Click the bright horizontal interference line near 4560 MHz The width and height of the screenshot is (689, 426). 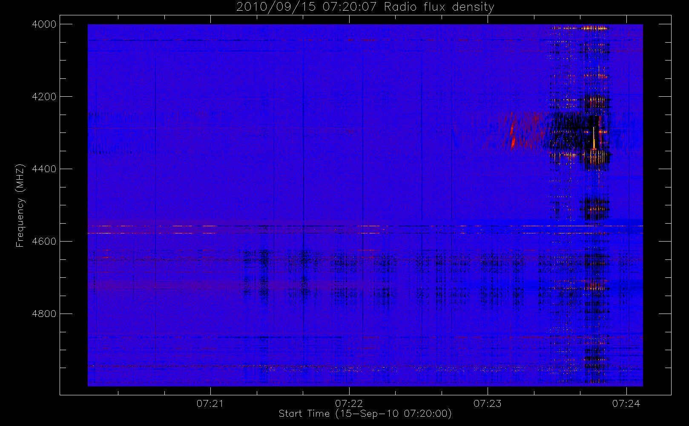click(x=365, y=226)
